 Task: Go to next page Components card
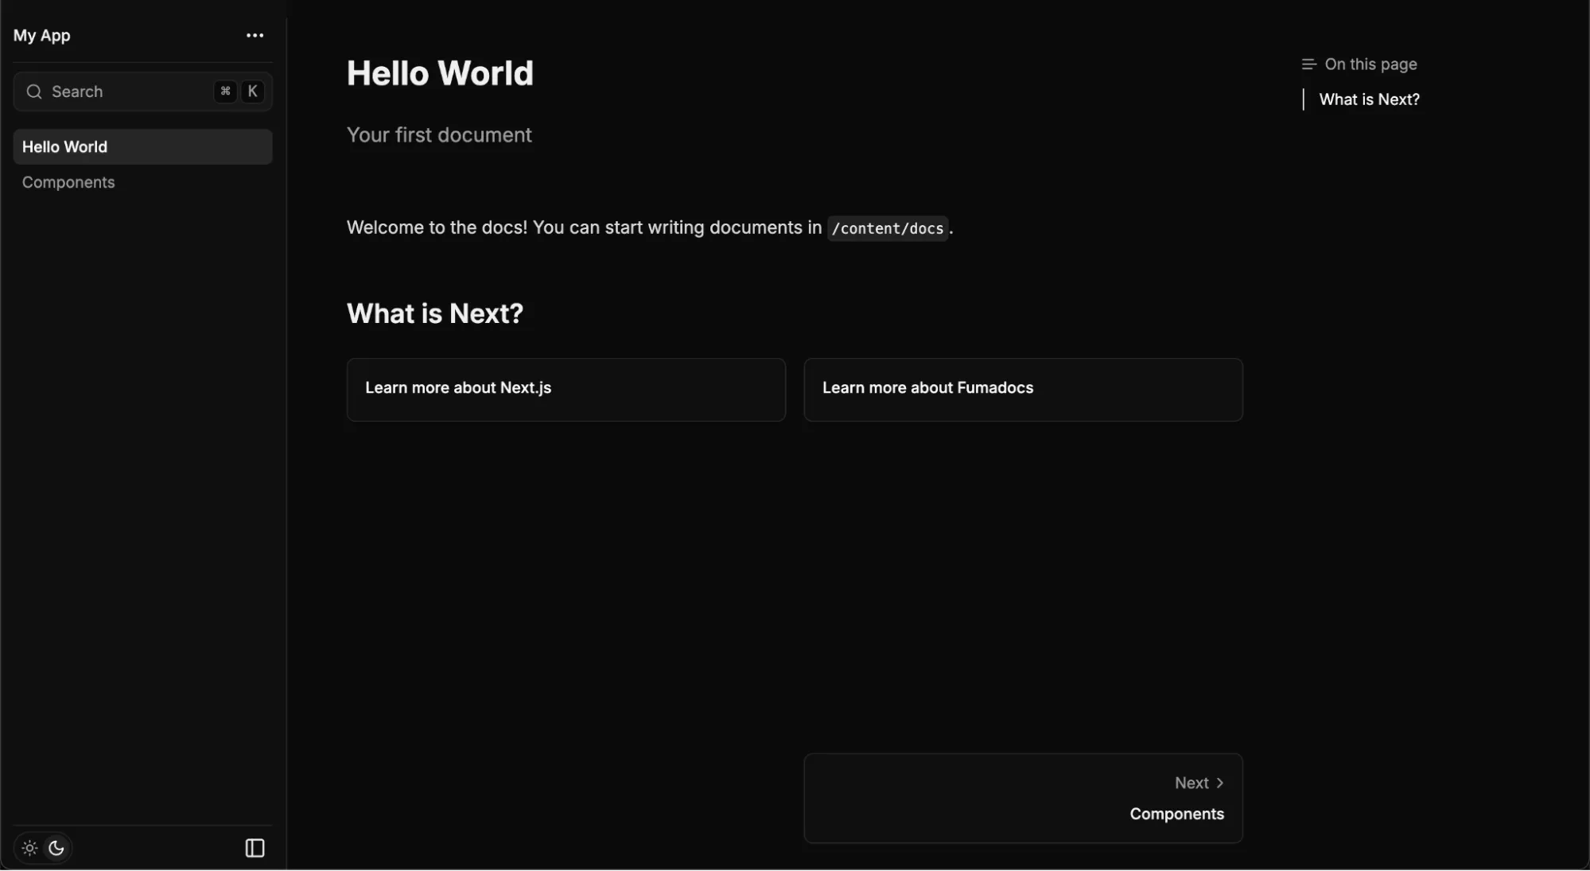point(1022,798)
